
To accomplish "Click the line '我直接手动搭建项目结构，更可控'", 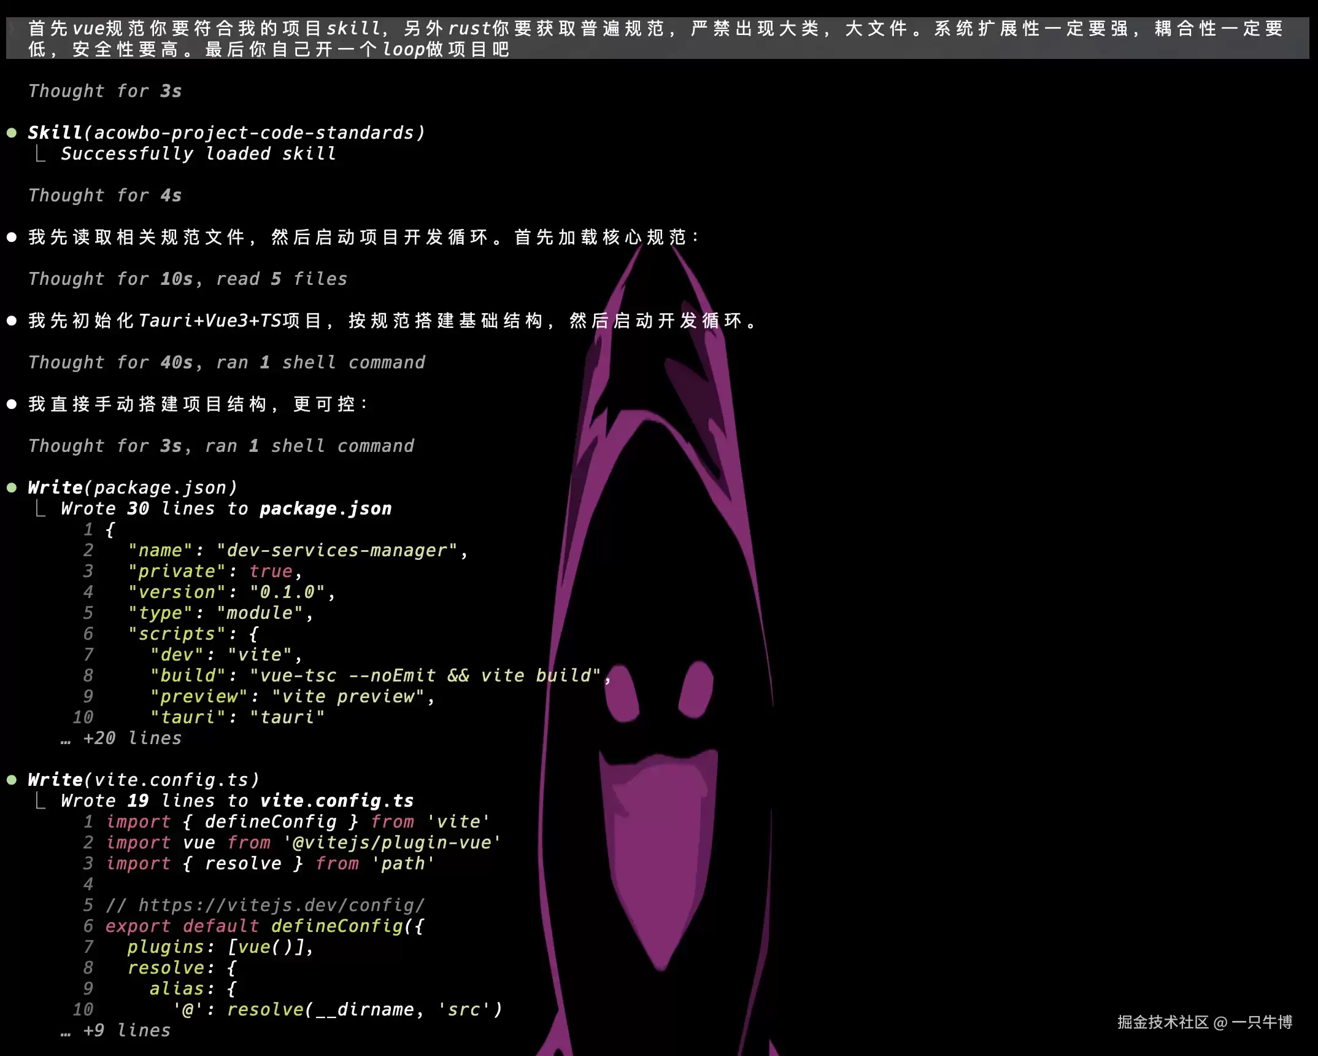I will click(x=198, y=404).
